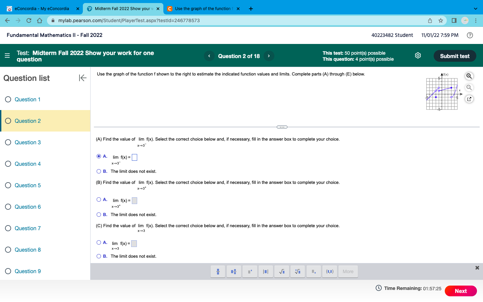This screenshot has width=483, height=302.
Task: Switch to the eConcordia browser tab
Action: click(x=40, y=8)
